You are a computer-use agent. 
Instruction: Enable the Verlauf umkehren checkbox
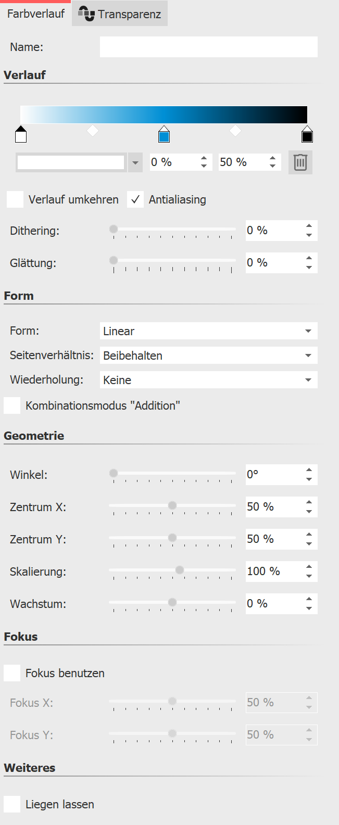[x=15, y=199]
